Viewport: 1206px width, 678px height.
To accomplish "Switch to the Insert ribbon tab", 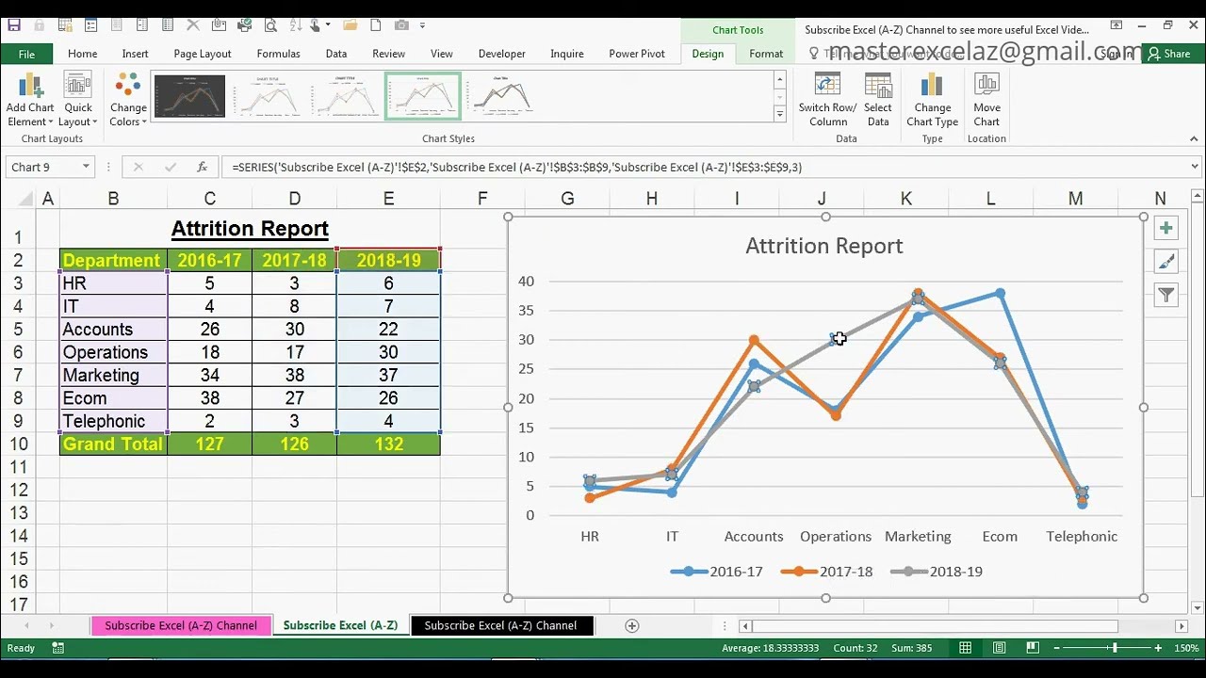I will pyautogui.click(x=135, y=54).
